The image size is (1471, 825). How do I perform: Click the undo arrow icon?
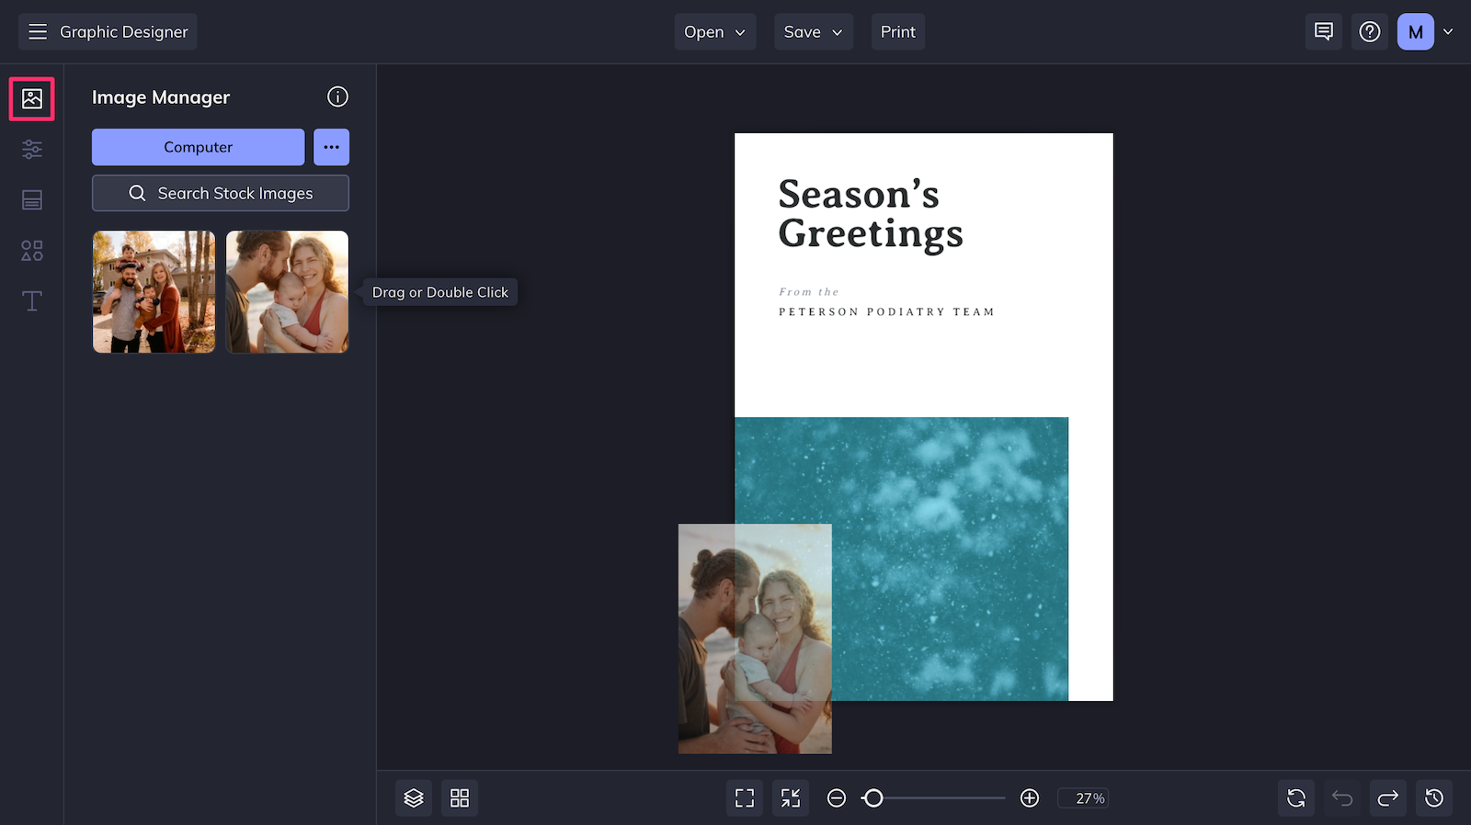(1342, 797)
